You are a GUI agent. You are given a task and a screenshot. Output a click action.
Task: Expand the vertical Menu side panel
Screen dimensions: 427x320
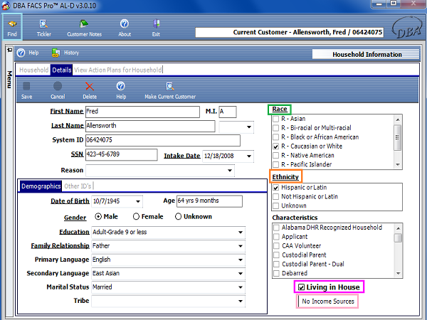(9, 79)
